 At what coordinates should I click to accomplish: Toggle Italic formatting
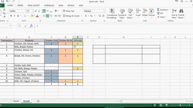pyautogui.click(x=14, y=16)
